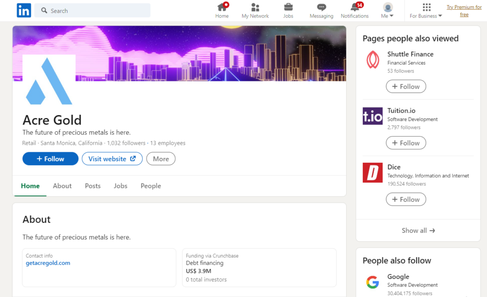Image resolution: width=487 pixels, height=297 pixels.
Task: Click the Acre Gold company logo
Action: point(49,81)
